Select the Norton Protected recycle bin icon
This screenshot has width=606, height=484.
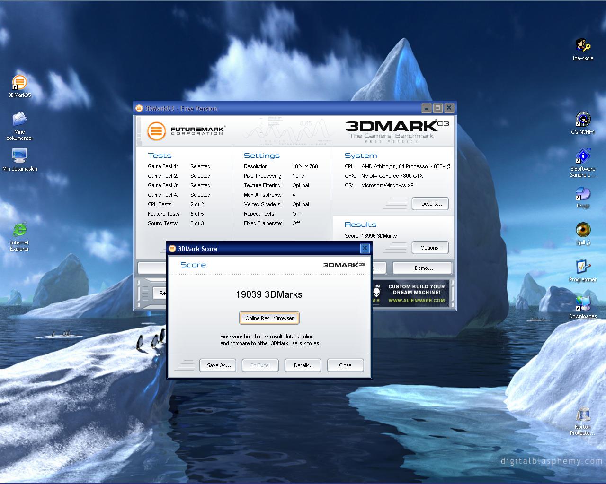click(583, 415)
